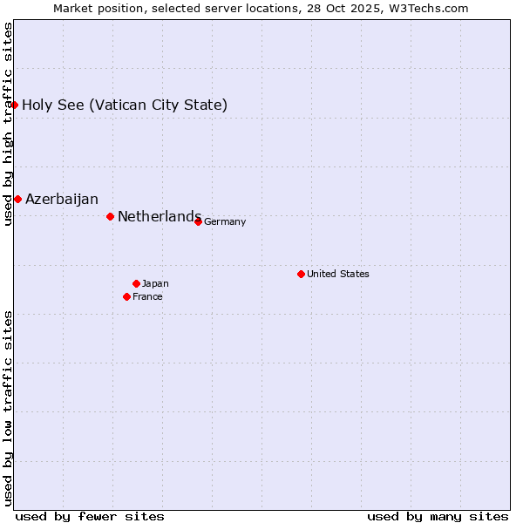Image resolution: width=523 pixels, height=523 pixels.
Task: Click the Japan label text
Action: coord(155,284)
